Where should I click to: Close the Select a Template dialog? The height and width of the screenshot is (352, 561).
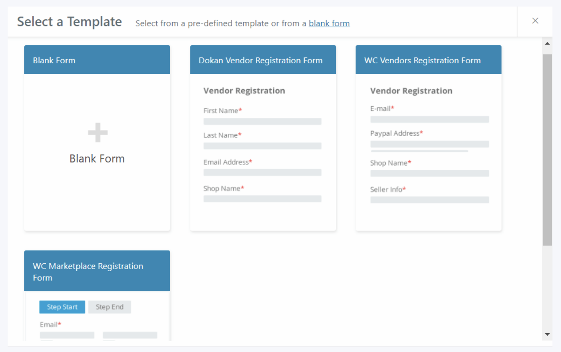535,21
